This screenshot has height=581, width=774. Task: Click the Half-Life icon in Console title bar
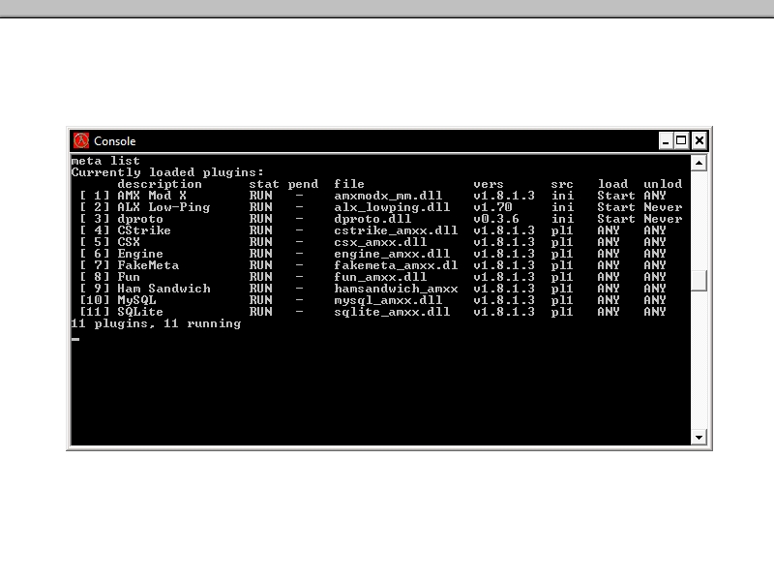81,140
